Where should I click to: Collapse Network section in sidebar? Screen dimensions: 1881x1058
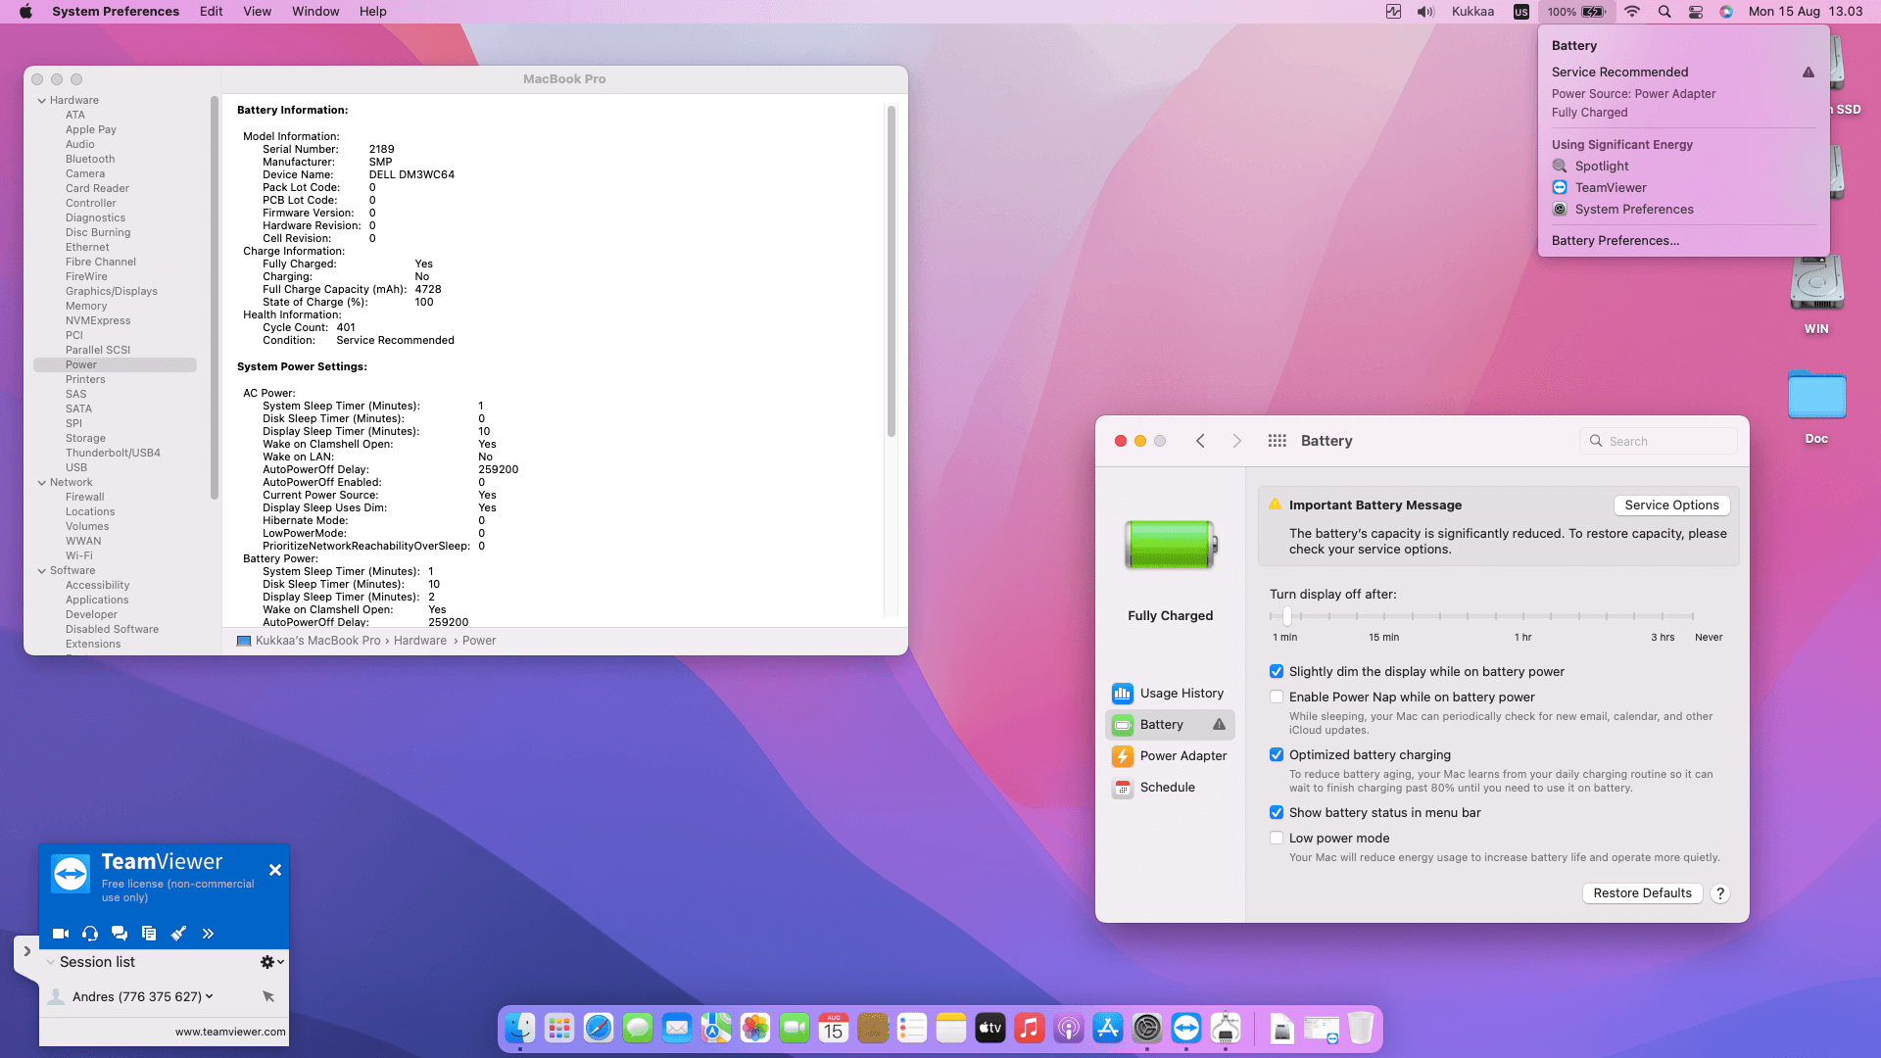42,483
